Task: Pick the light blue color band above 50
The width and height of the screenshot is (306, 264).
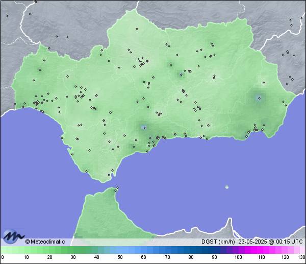Action: 120,250
